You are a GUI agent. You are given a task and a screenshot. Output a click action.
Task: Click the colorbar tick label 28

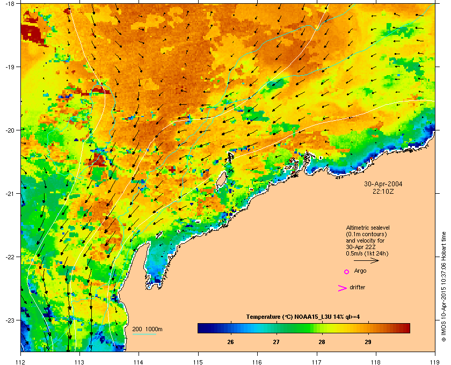322,342
